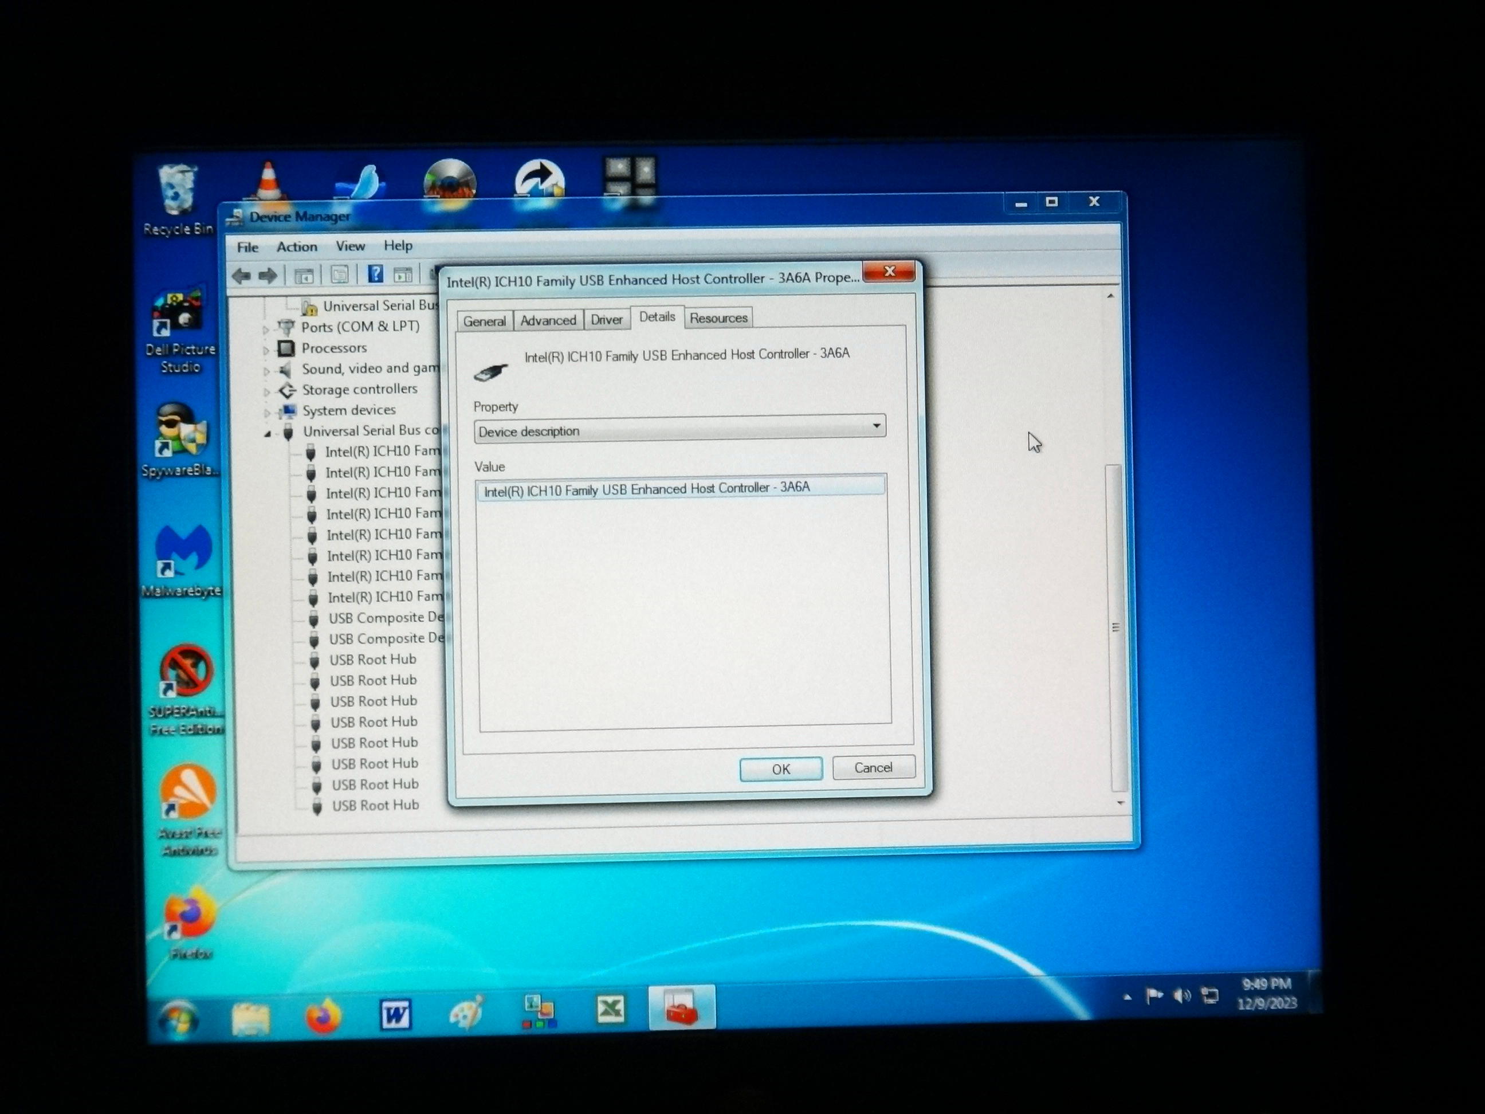
Task: Open the Action menu in Device Manager
Action: pos(297,246)
